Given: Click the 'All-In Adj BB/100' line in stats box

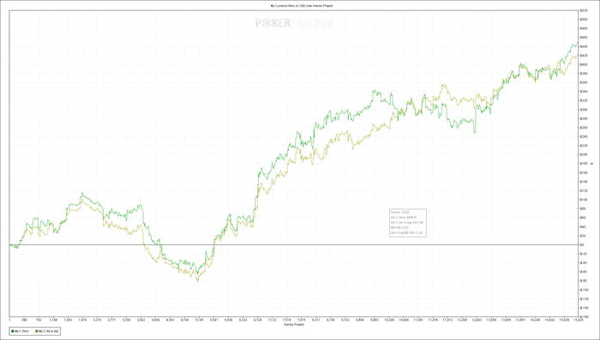Looking at the screenshot, I should [406, 232].
